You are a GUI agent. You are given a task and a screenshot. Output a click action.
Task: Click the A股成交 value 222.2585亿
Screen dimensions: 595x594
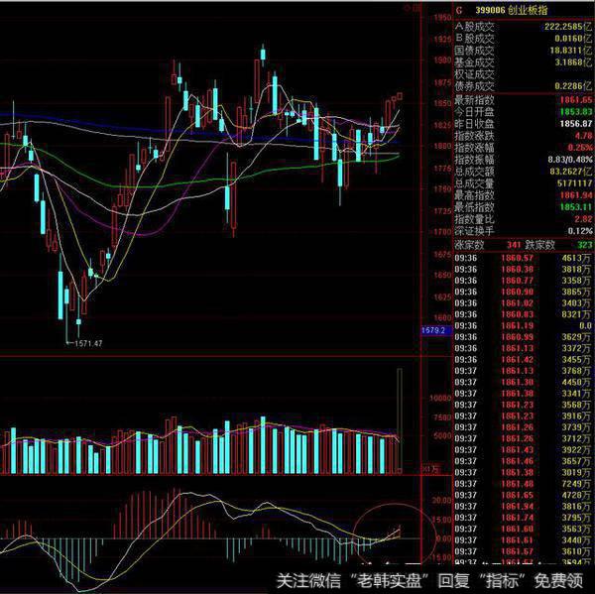568,27
